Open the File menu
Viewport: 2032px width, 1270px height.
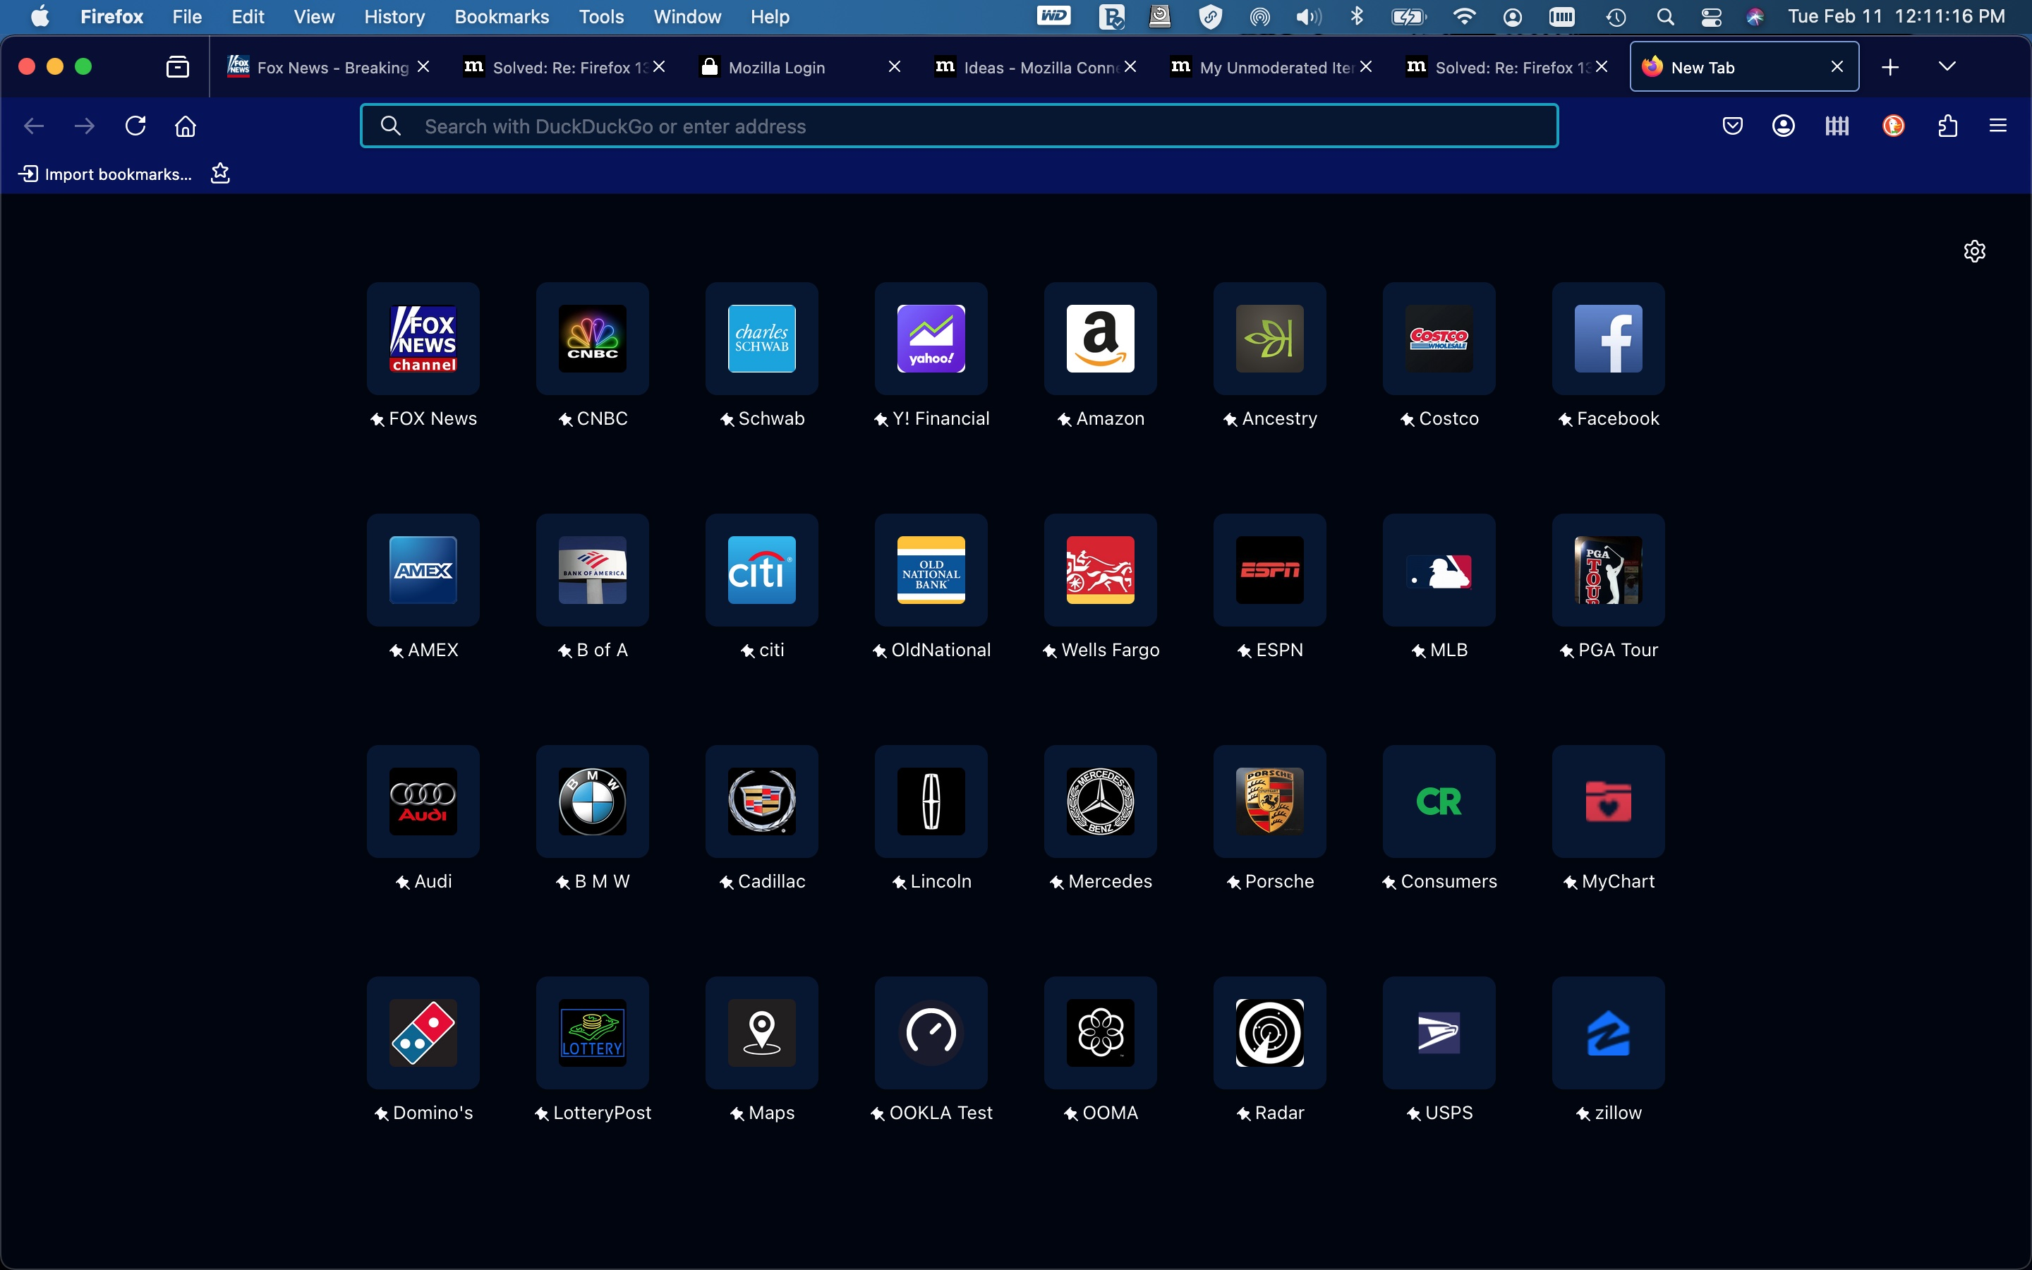pyautogui.click(x=186, y=17)
